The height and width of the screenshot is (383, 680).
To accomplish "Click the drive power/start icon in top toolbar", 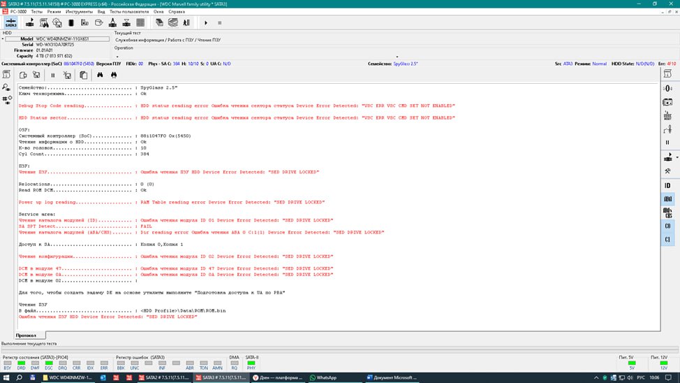I will 30,22.
